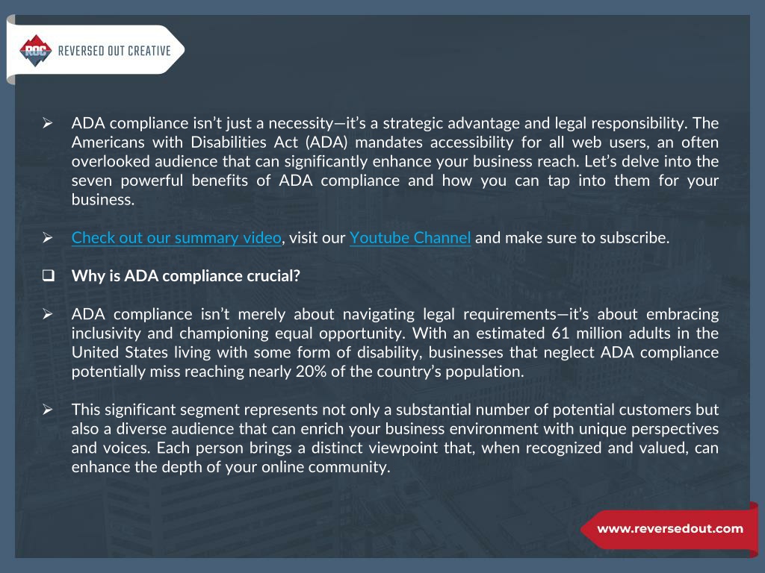Click the curled end of red ribbon
765x573 pixels.
[x=754, y=531]
